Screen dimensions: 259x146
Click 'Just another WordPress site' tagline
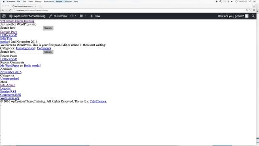(18, 24)
